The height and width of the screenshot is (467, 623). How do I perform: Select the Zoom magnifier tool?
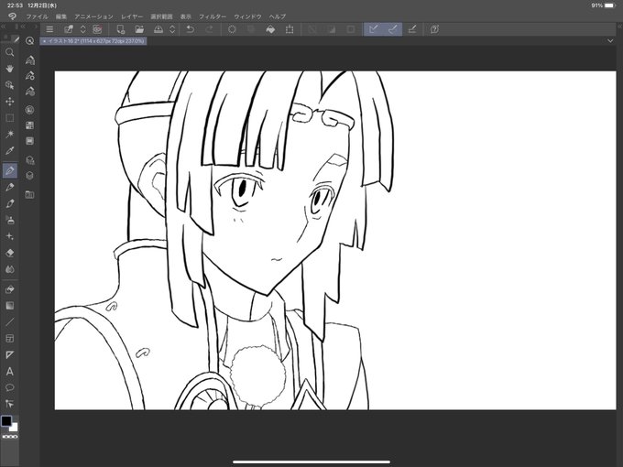click(10, 52)
